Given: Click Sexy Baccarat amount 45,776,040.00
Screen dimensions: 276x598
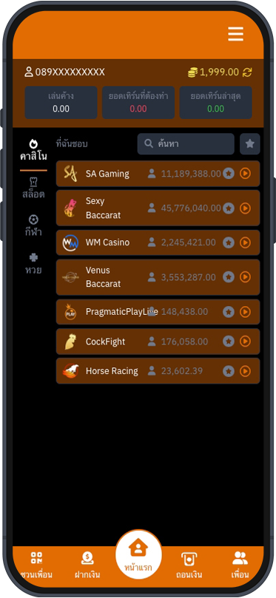Looking at the screenshot, I should pos(191,208).
